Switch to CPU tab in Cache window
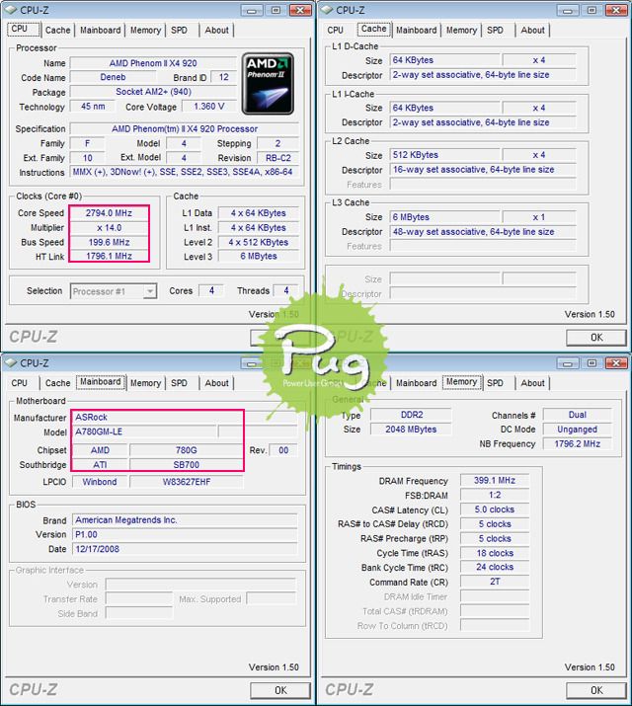 (x=336, y=31)
